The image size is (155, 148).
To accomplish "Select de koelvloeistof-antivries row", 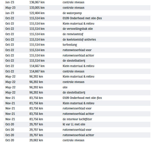I will 77,40.
